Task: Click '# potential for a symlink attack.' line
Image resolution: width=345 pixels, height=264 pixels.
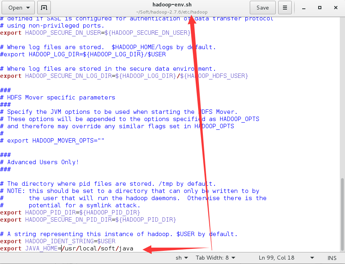Action: click(x=70, y=205)
